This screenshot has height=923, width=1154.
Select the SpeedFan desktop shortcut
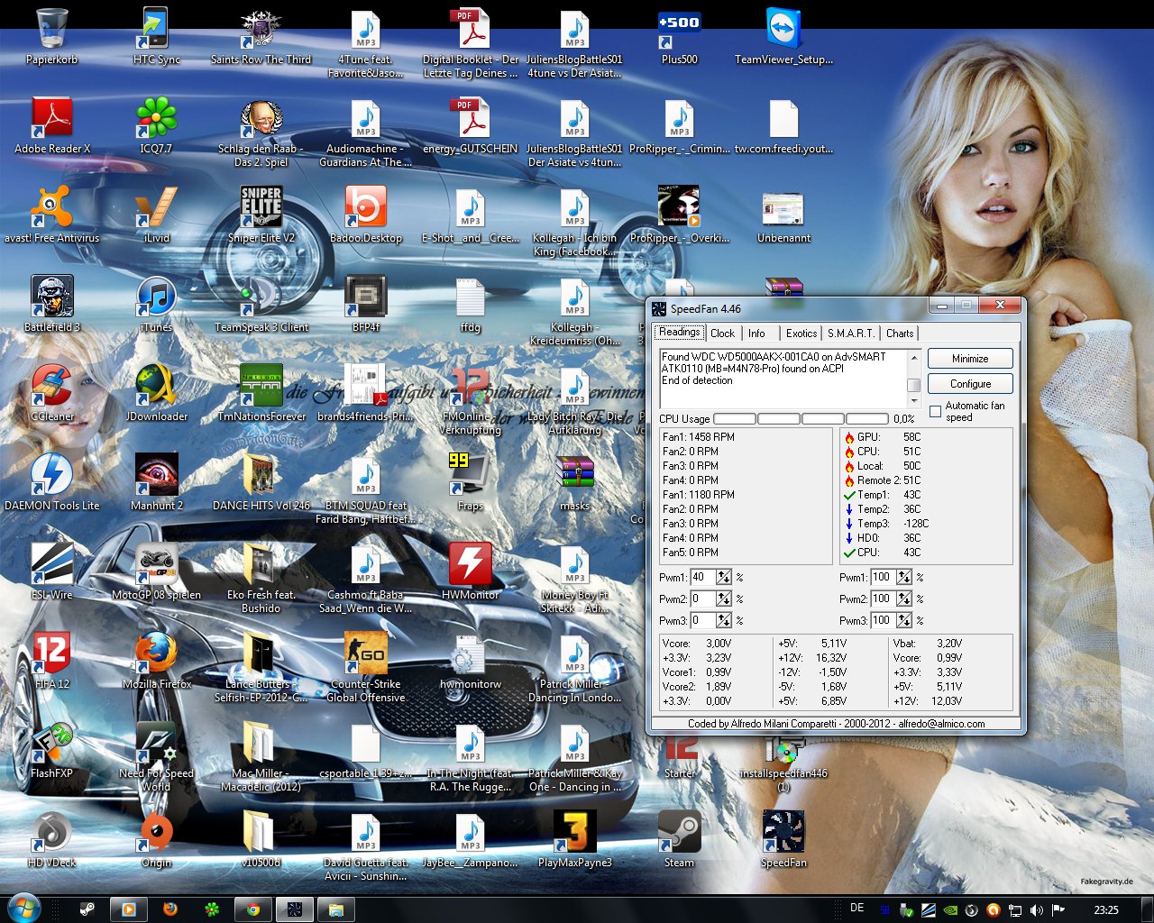(783, 840)
